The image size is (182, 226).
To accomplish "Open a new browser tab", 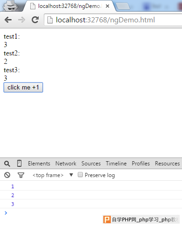I will click(x=123, y=7).
